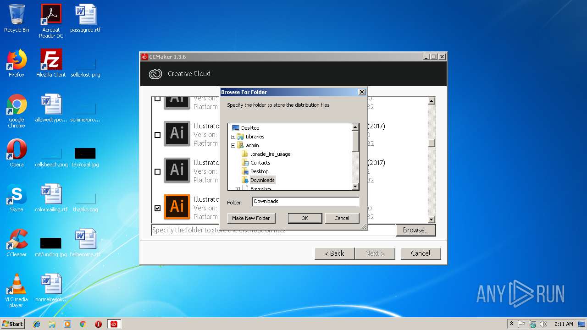This screenshot has width=587, height=330.
Task: Collapse the admin tree node
Action: click(233, 145)
